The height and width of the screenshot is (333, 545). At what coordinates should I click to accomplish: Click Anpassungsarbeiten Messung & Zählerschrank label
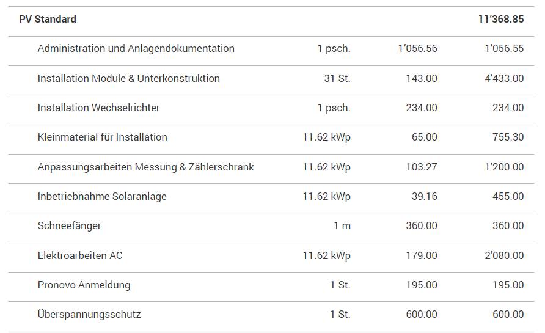point(145,167)
